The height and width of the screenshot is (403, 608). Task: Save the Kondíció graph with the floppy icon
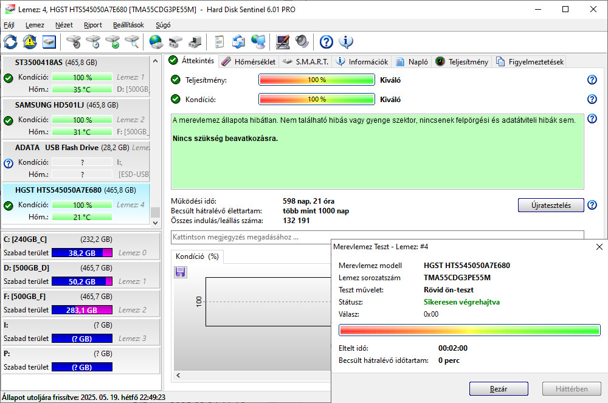tap(180, 272)
